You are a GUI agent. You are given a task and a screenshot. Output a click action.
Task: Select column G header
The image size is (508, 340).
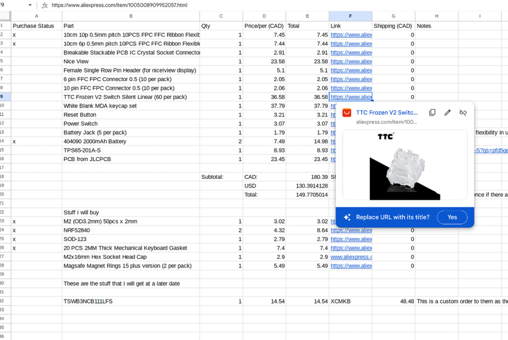pyautogui.click(x=394, y=16)
